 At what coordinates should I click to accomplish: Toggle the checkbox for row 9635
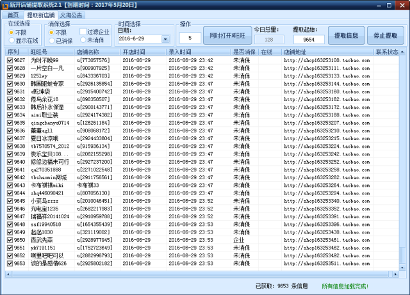(10, 123)
